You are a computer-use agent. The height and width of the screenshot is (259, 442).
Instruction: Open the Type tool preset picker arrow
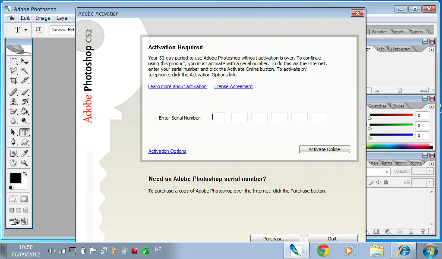(25, 30)
